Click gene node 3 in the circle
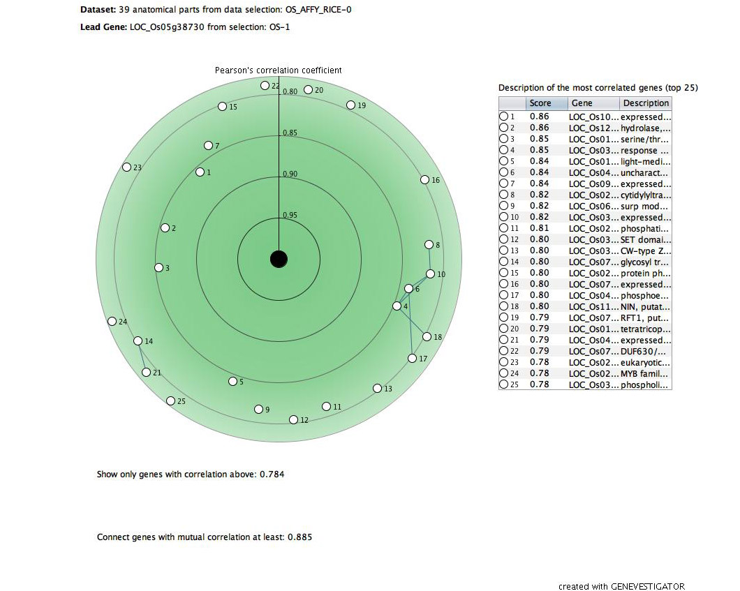This screenshot has width=740, height=591. 159,268
